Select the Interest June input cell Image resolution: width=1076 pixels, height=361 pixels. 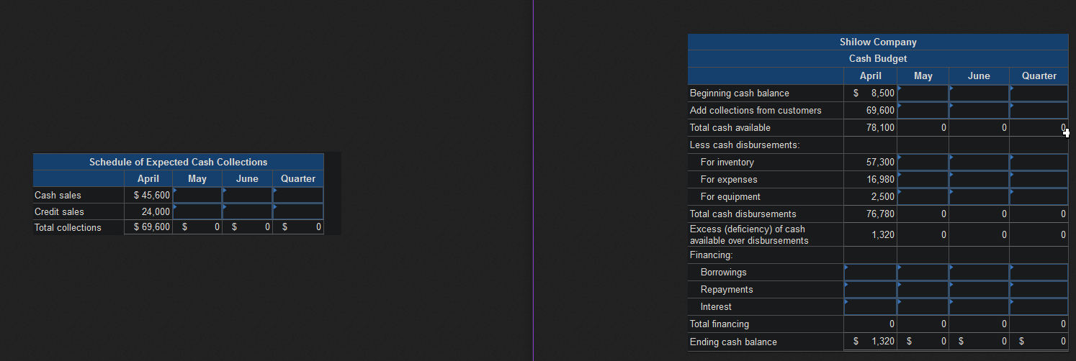pos(979,306)
